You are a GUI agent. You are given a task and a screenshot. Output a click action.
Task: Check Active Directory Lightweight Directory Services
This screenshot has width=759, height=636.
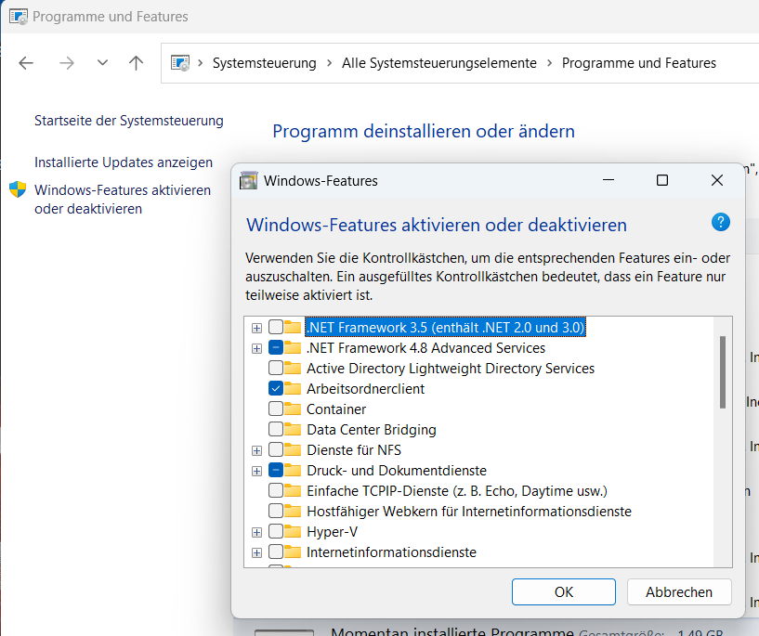(276, 368)
